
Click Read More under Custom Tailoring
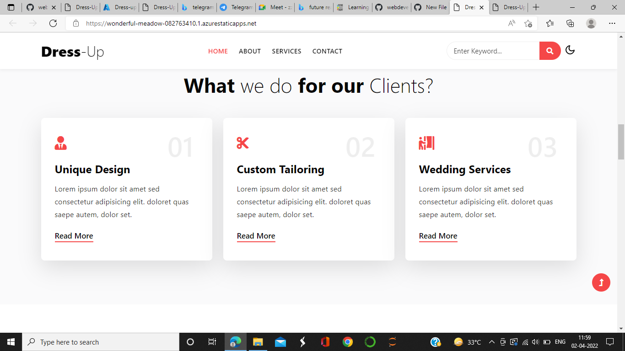point(256,236)
